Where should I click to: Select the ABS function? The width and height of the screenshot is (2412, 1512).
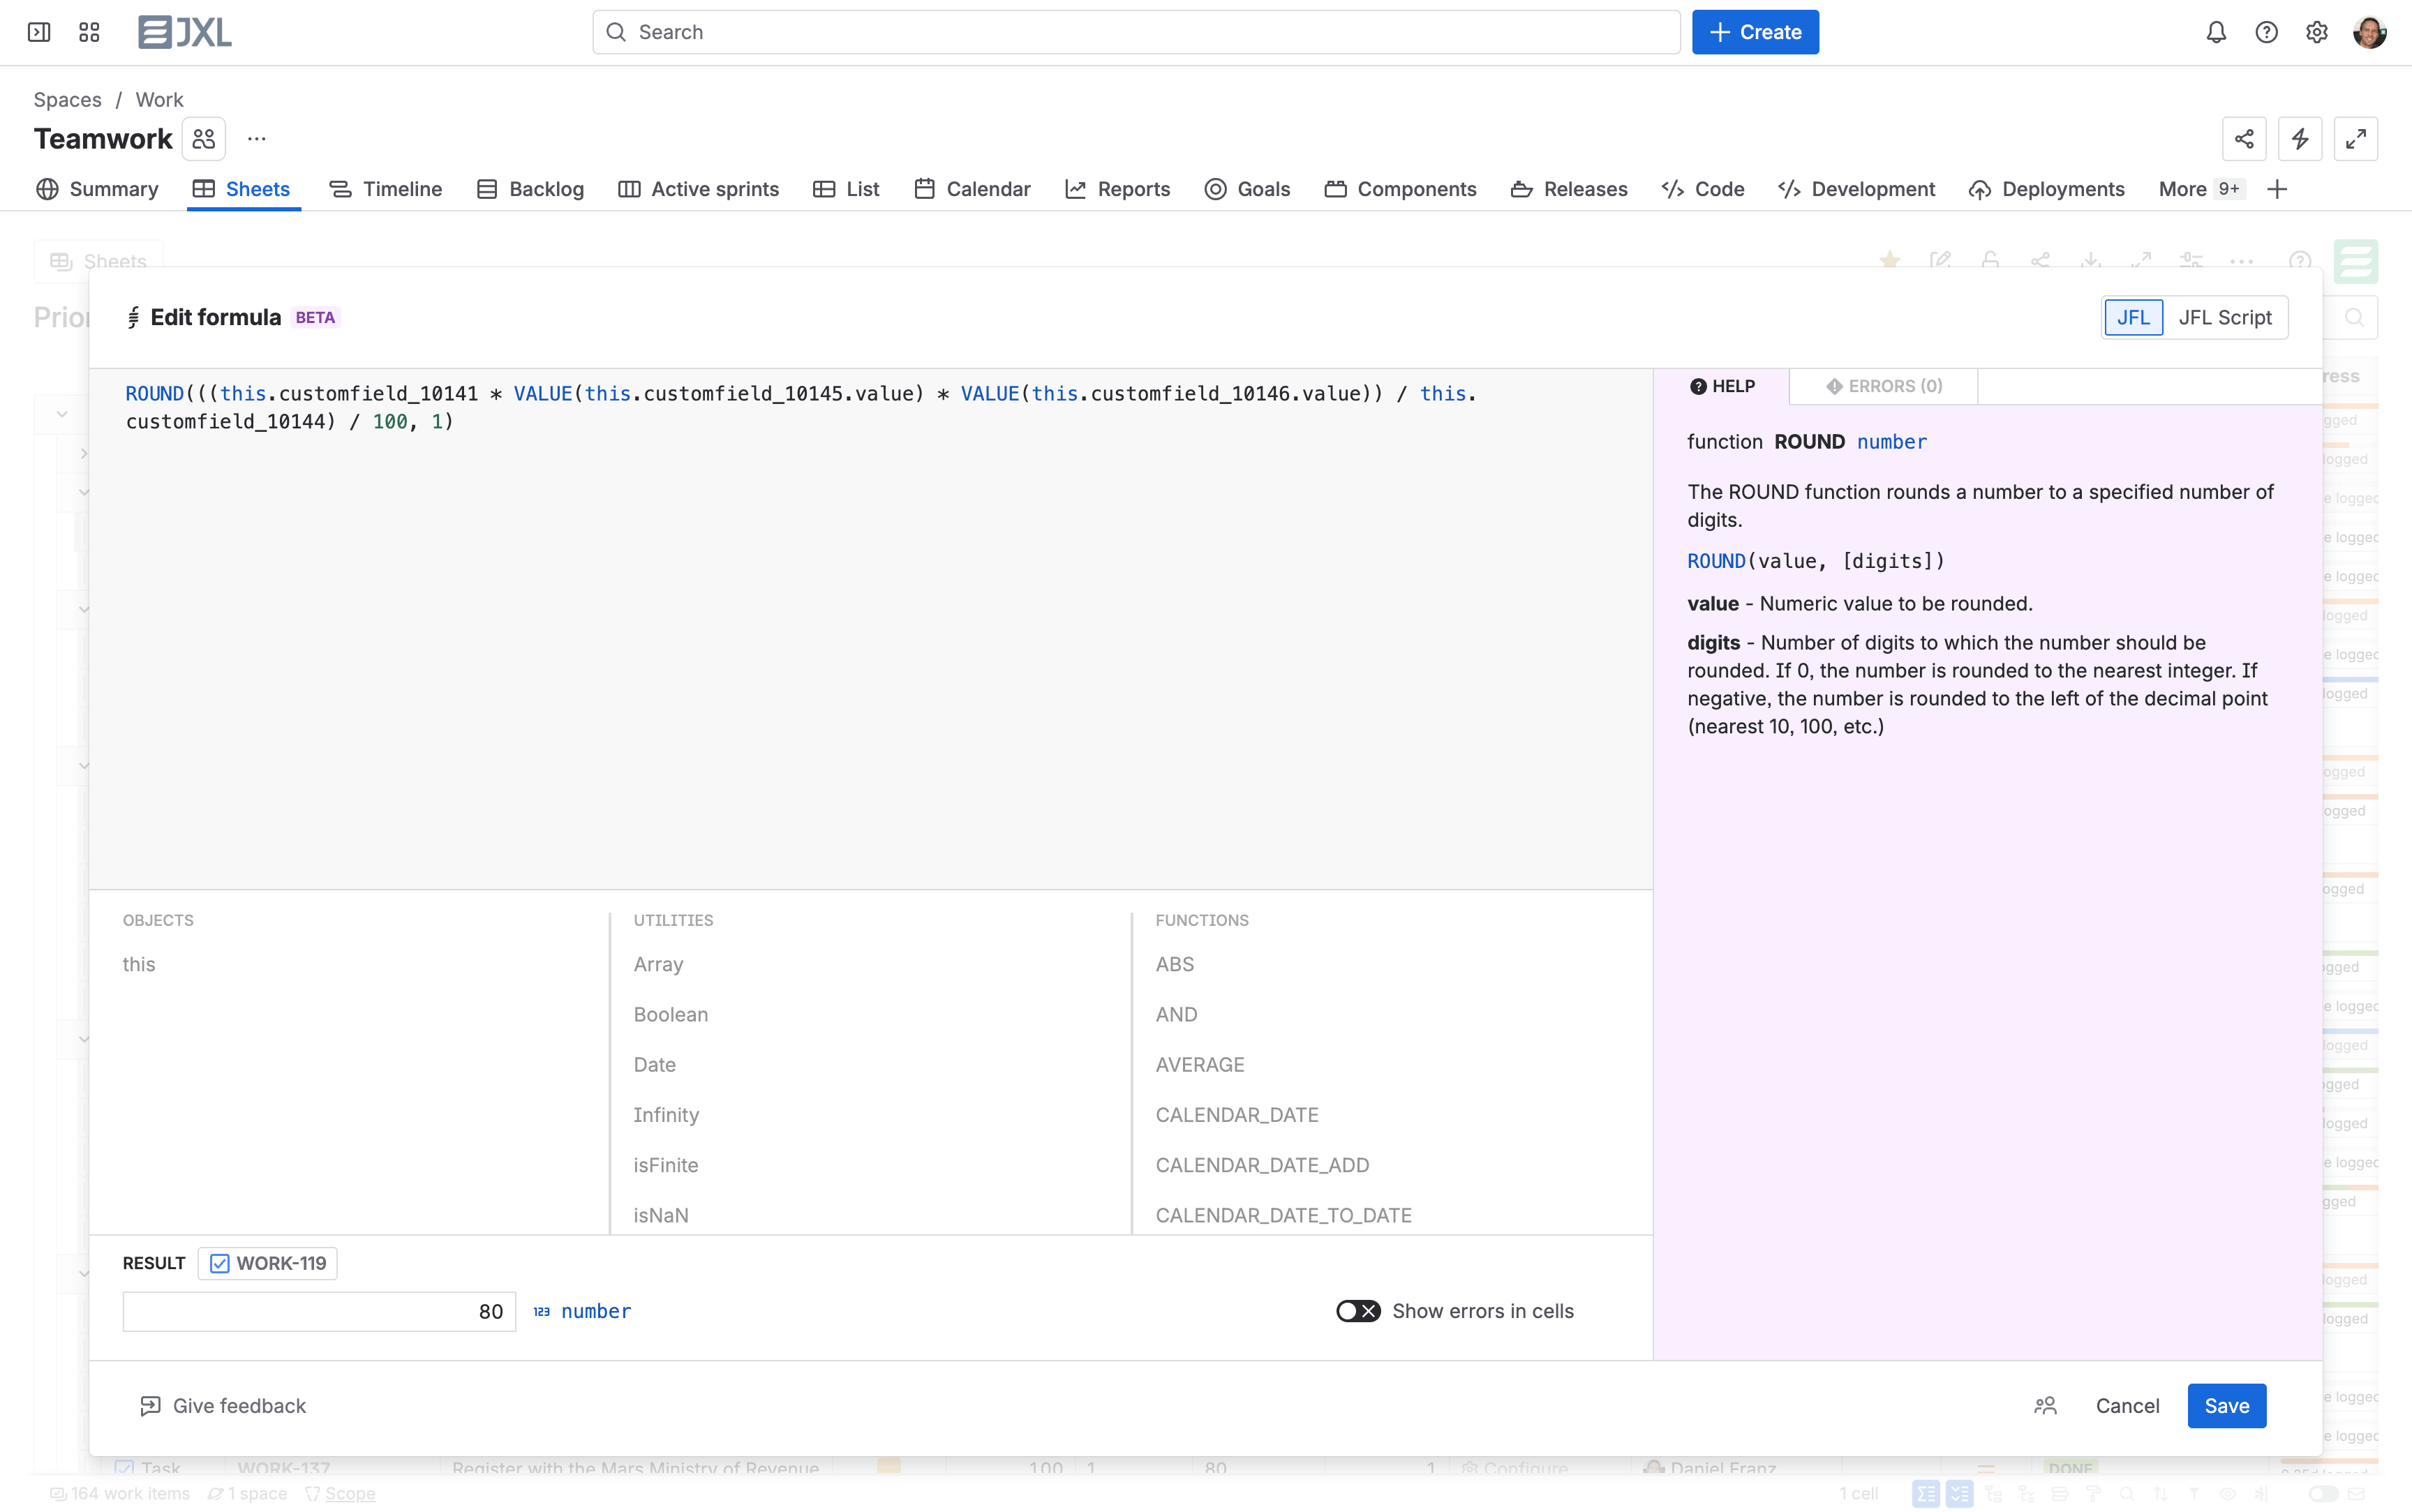click(x=1175, y=964)
